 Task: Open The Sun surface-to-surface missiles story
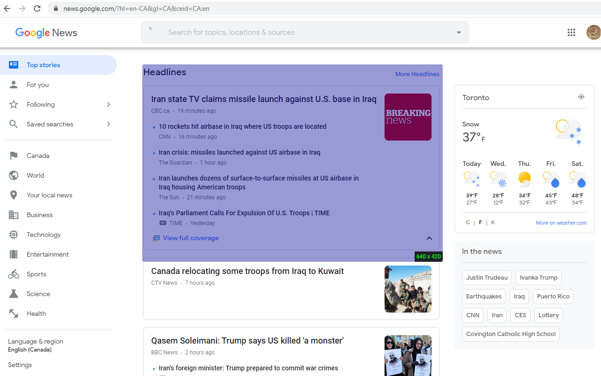pos(259,182)
